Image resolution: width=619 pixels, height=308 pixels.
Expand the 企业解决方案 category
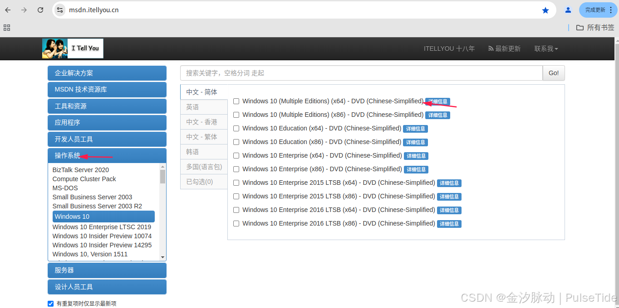click(x=107, y=73)
